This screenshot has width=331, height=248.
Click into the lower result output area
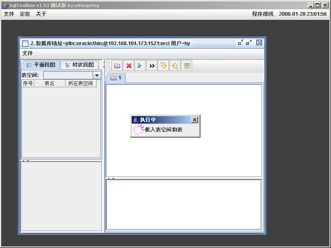pyautogui.click(x=184, y=205)
